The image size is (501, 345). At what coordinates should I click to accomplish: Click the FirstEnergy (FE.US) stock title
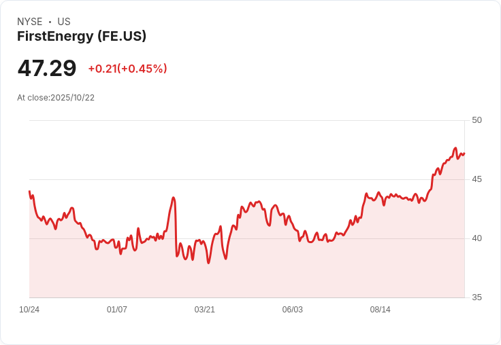point(82,36)
